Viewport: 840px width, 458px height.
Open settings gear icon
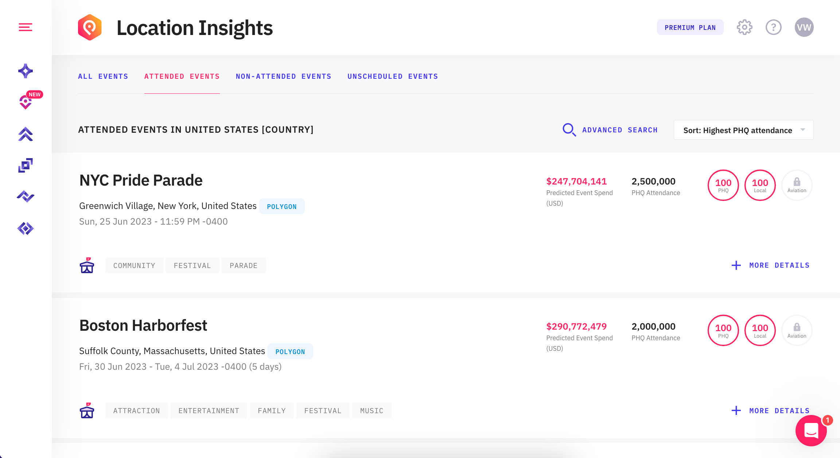744,27
